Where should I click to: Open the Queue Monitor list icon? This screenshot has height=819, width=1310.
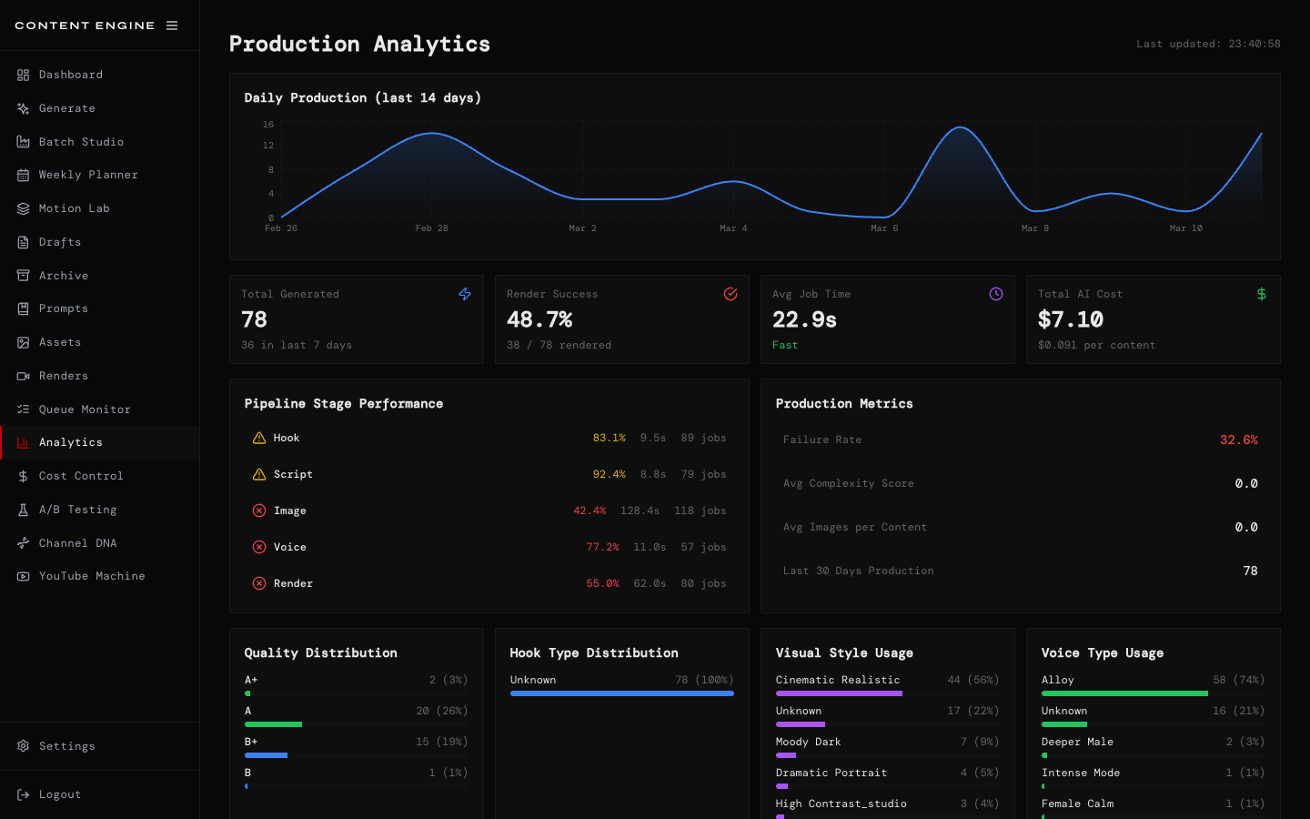[x=22, y=409]
